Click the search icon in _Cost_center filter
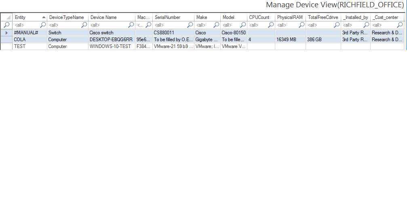407x224 pixels. pyautogui.click(x=400, y=25)
